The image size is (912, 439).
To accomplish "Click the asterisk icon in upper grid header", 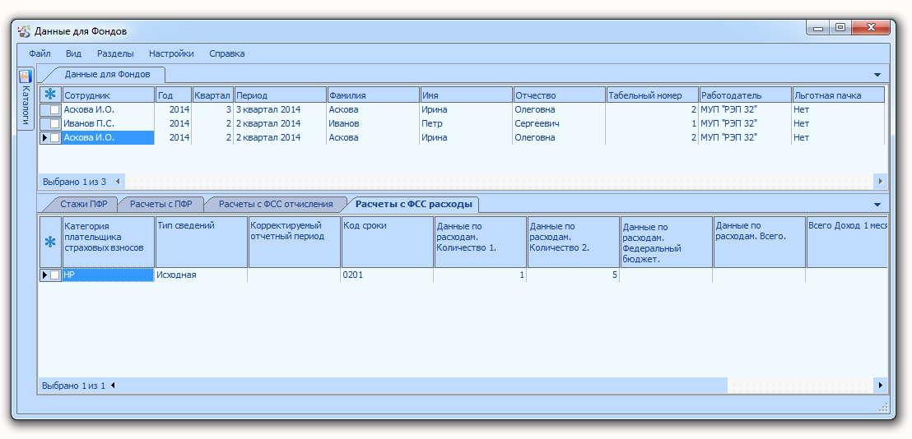I will pos(50,95).
